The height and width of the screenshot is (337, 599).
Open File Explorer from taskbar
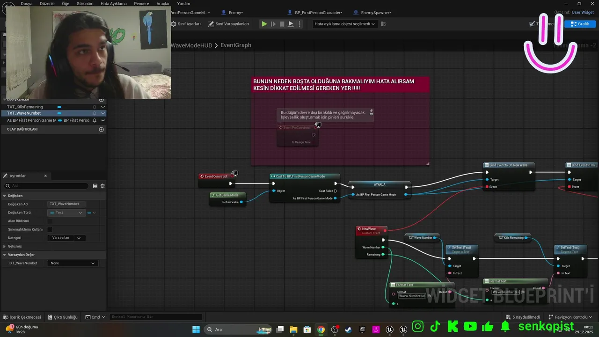(293, 330)
